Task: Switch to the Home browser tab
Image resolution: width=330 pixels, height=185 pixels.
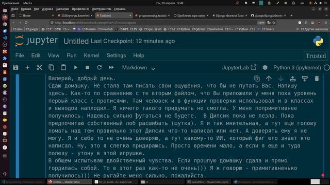Action: 36,15
